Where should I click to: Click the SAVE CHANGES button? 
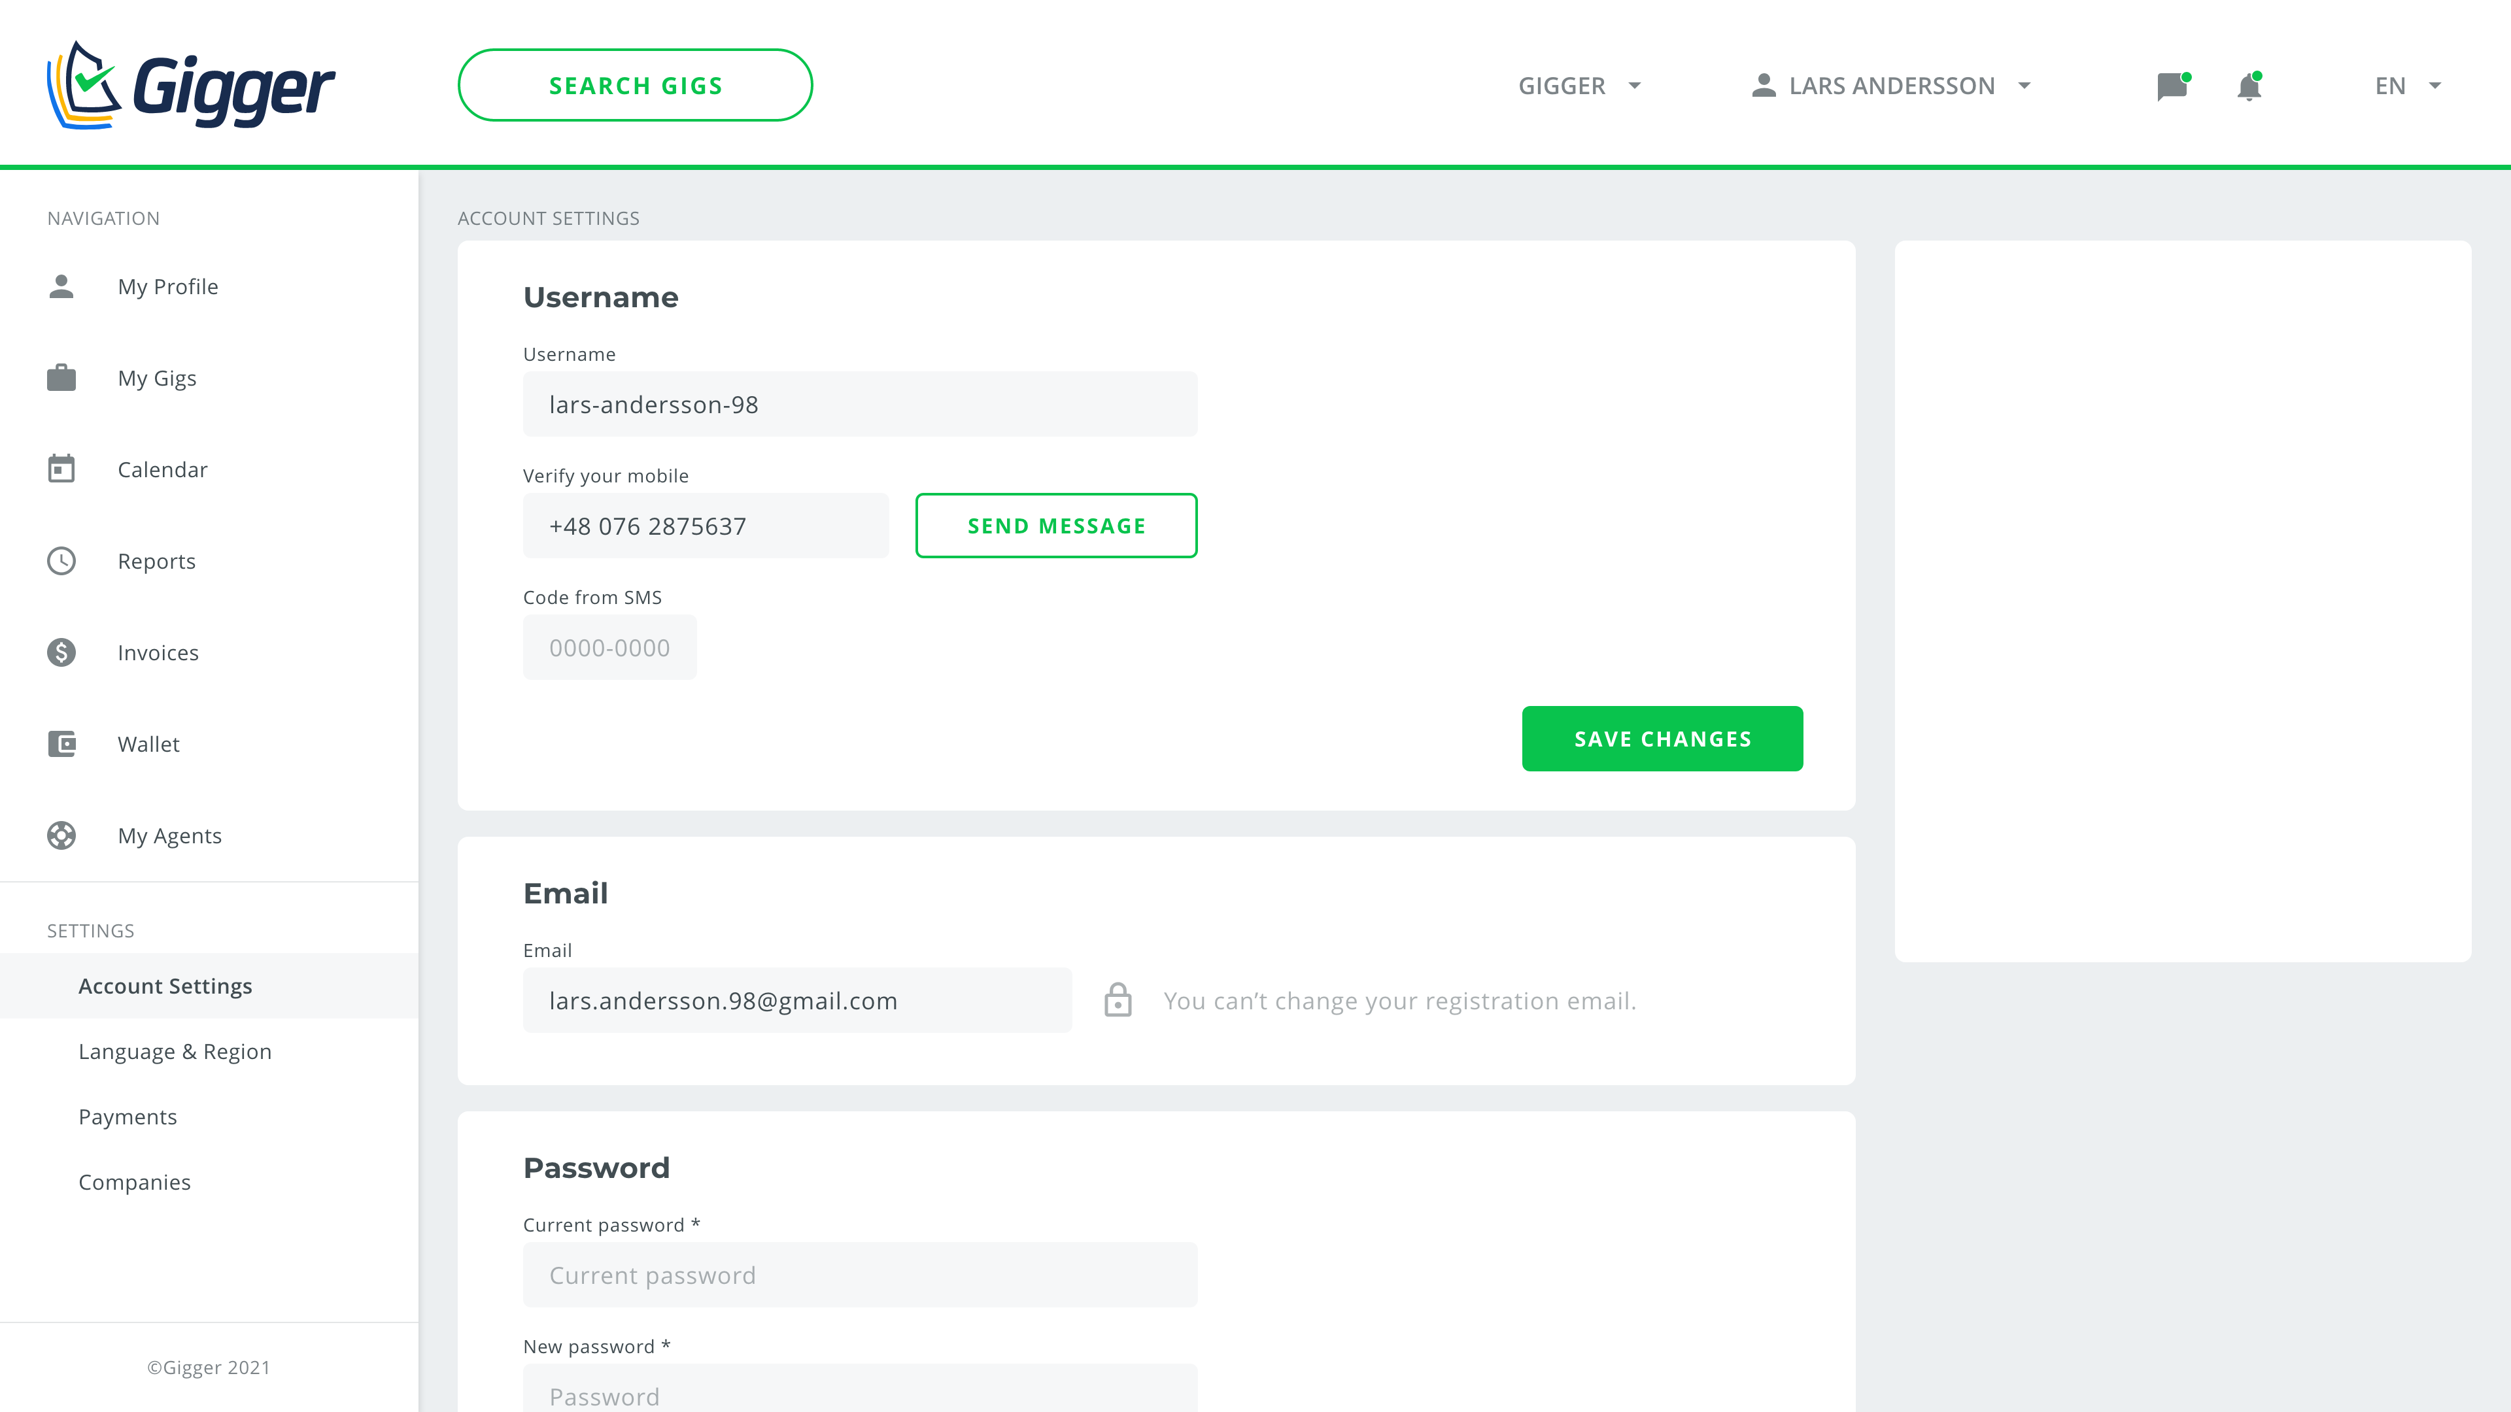tap(1662, 739)
